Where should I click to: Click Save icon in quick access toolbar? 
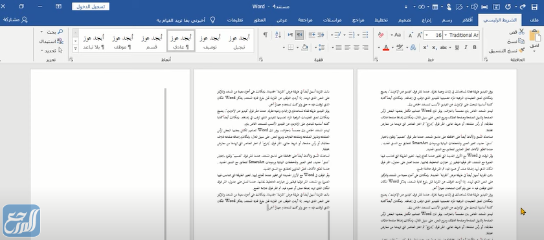(x=534, y=6)
